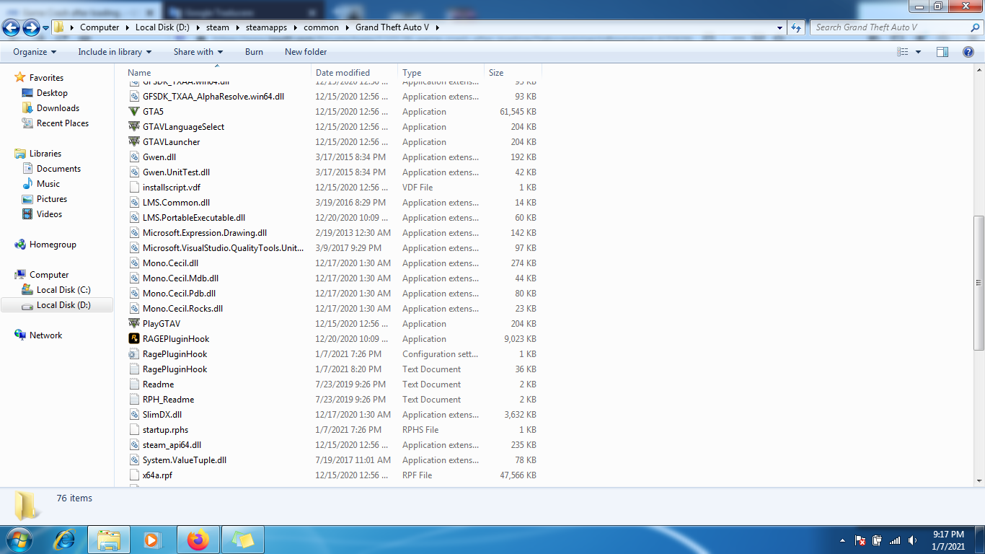Screen dimensions: 985x554
Task: Select the Microsoft.Expression.Drawing.dll file name
Action: pyautogui.click(x=205, y=233)
